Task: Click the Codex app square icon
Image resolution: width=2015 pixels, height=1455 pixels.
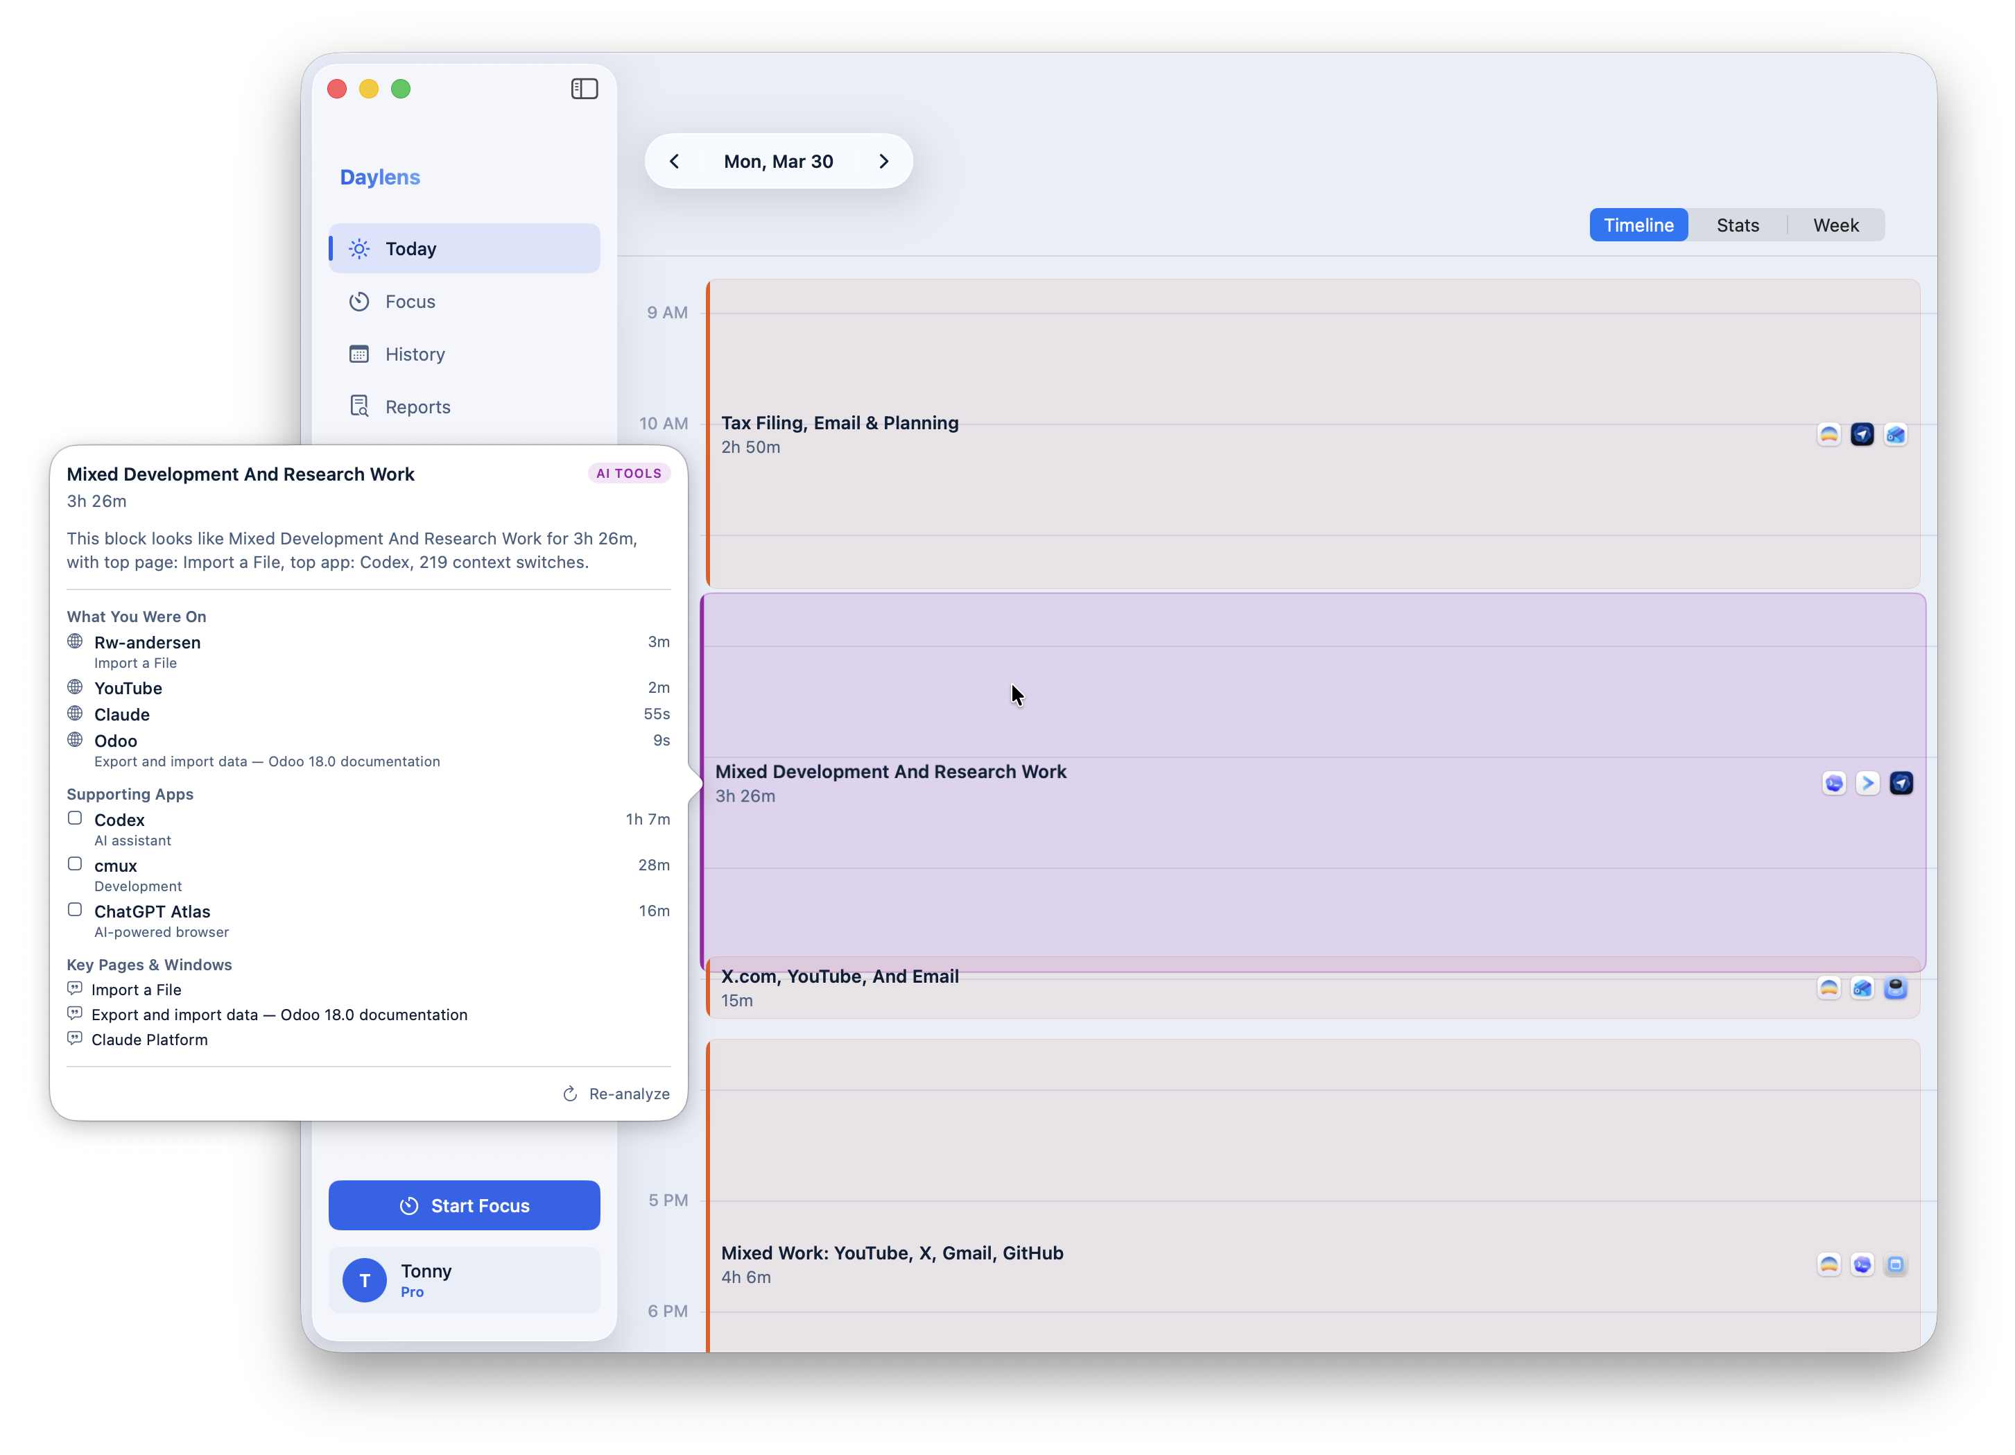Action: [76, 818]
